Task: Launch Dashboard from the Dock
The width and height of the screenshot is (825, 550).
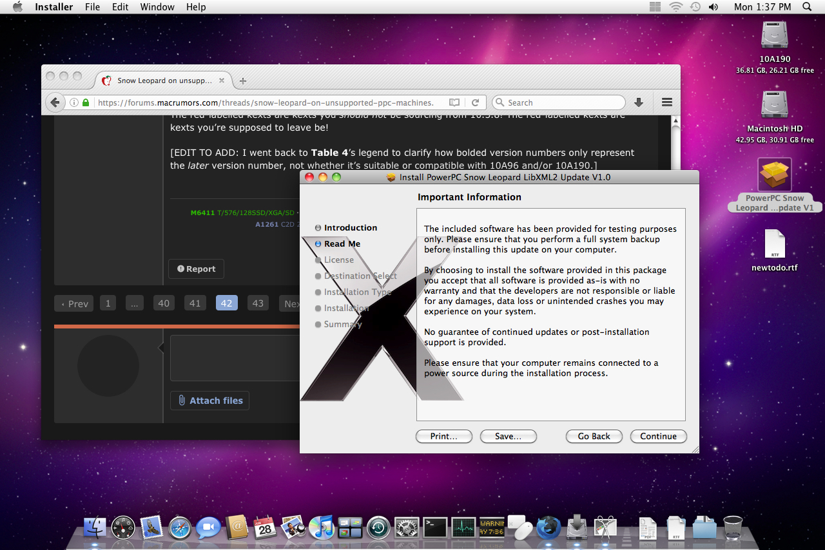Action: pos(123,527)
